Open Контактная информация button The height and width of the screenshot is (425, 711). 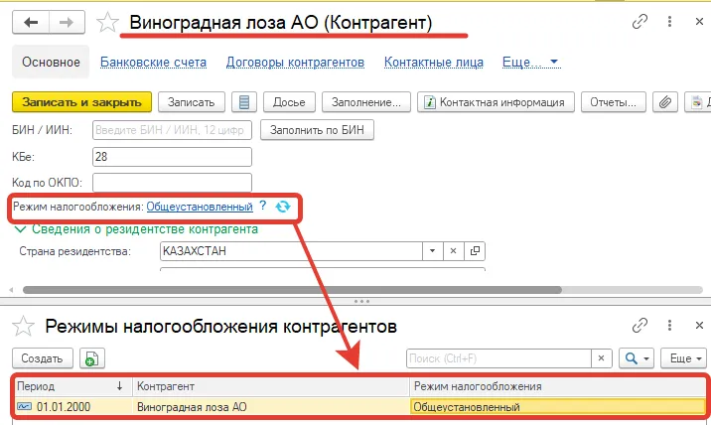click(x=496, y=102)
